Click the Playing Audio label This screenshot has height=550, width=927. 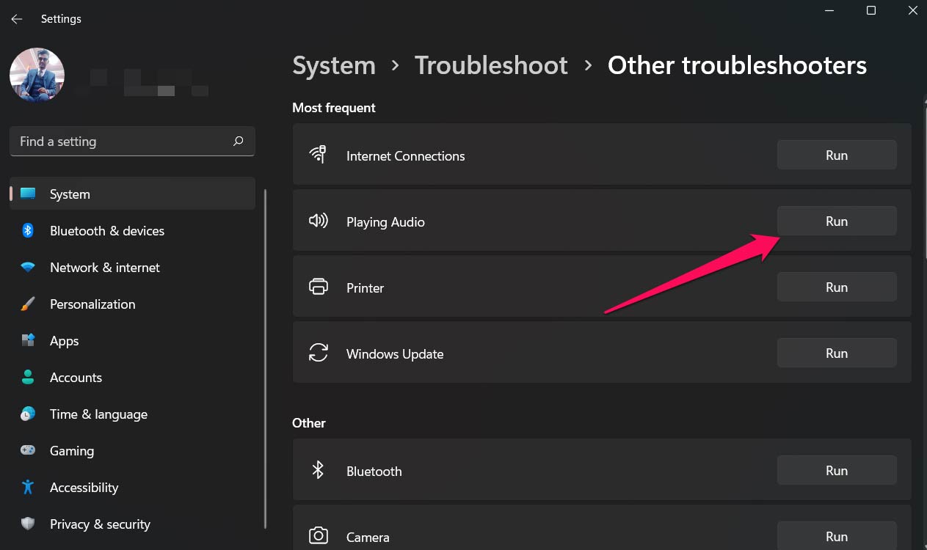pyautogui.click(x=385, y=222)
